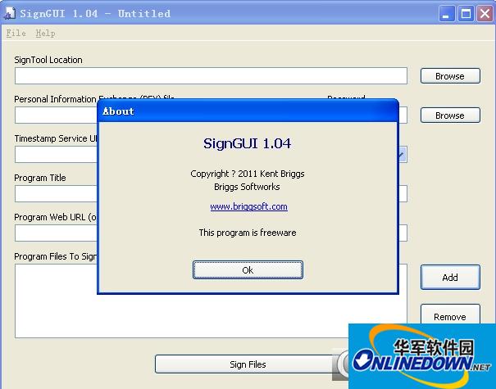
Task: Click Ok in the About dialog
Action: [x=248, y=270]
